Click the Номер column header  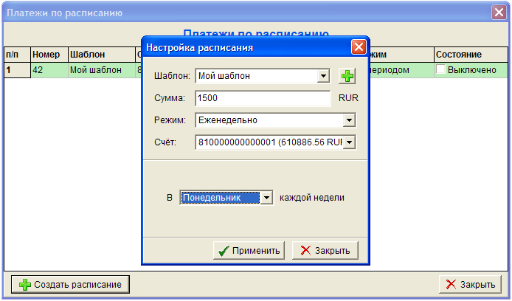(x=48, y=55)
